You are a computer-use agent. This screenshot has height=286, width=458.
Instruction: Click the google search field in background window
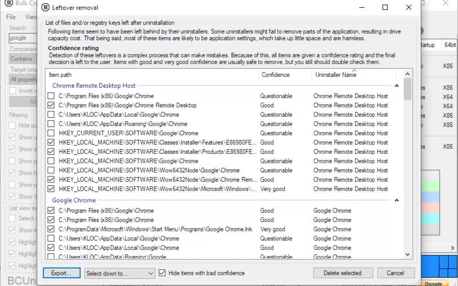(x=23, y=38)
